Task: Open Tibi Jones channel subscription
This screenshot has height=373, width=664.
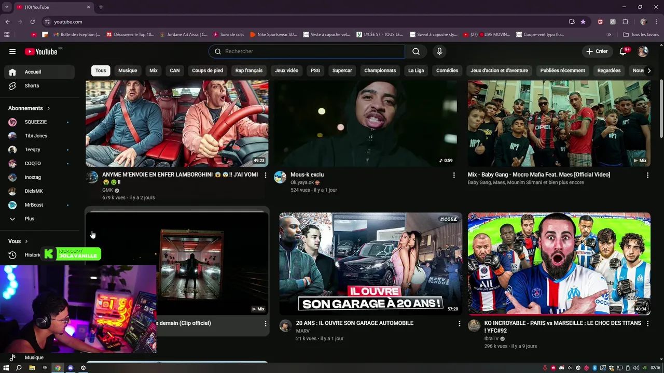Action: coord(39,136)
